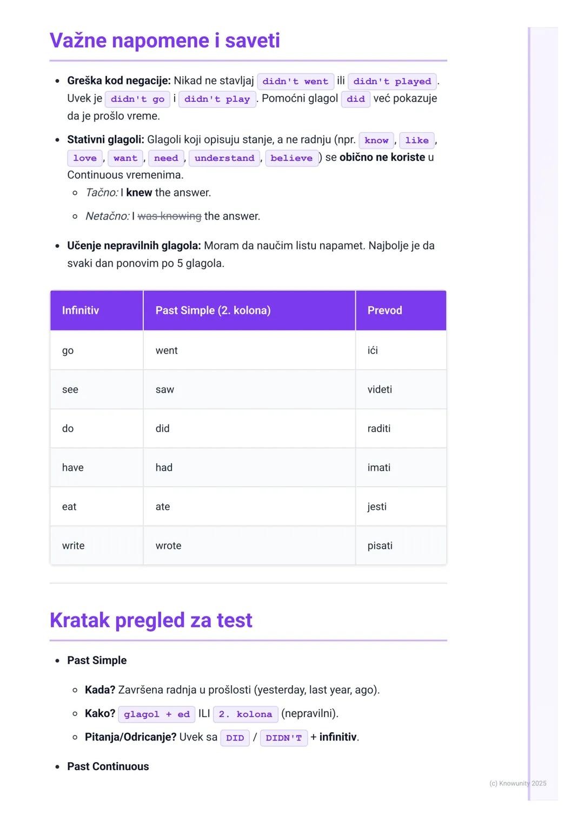Click the "didn't played" code tag

point(392,81)
